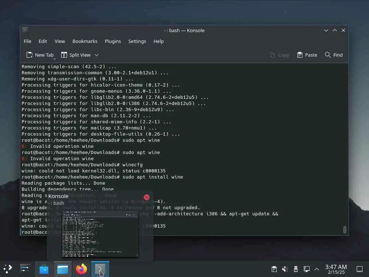369x277 pixels.
Task: Click the "winecfg" command line in terminal
Action: coord(82,164)
